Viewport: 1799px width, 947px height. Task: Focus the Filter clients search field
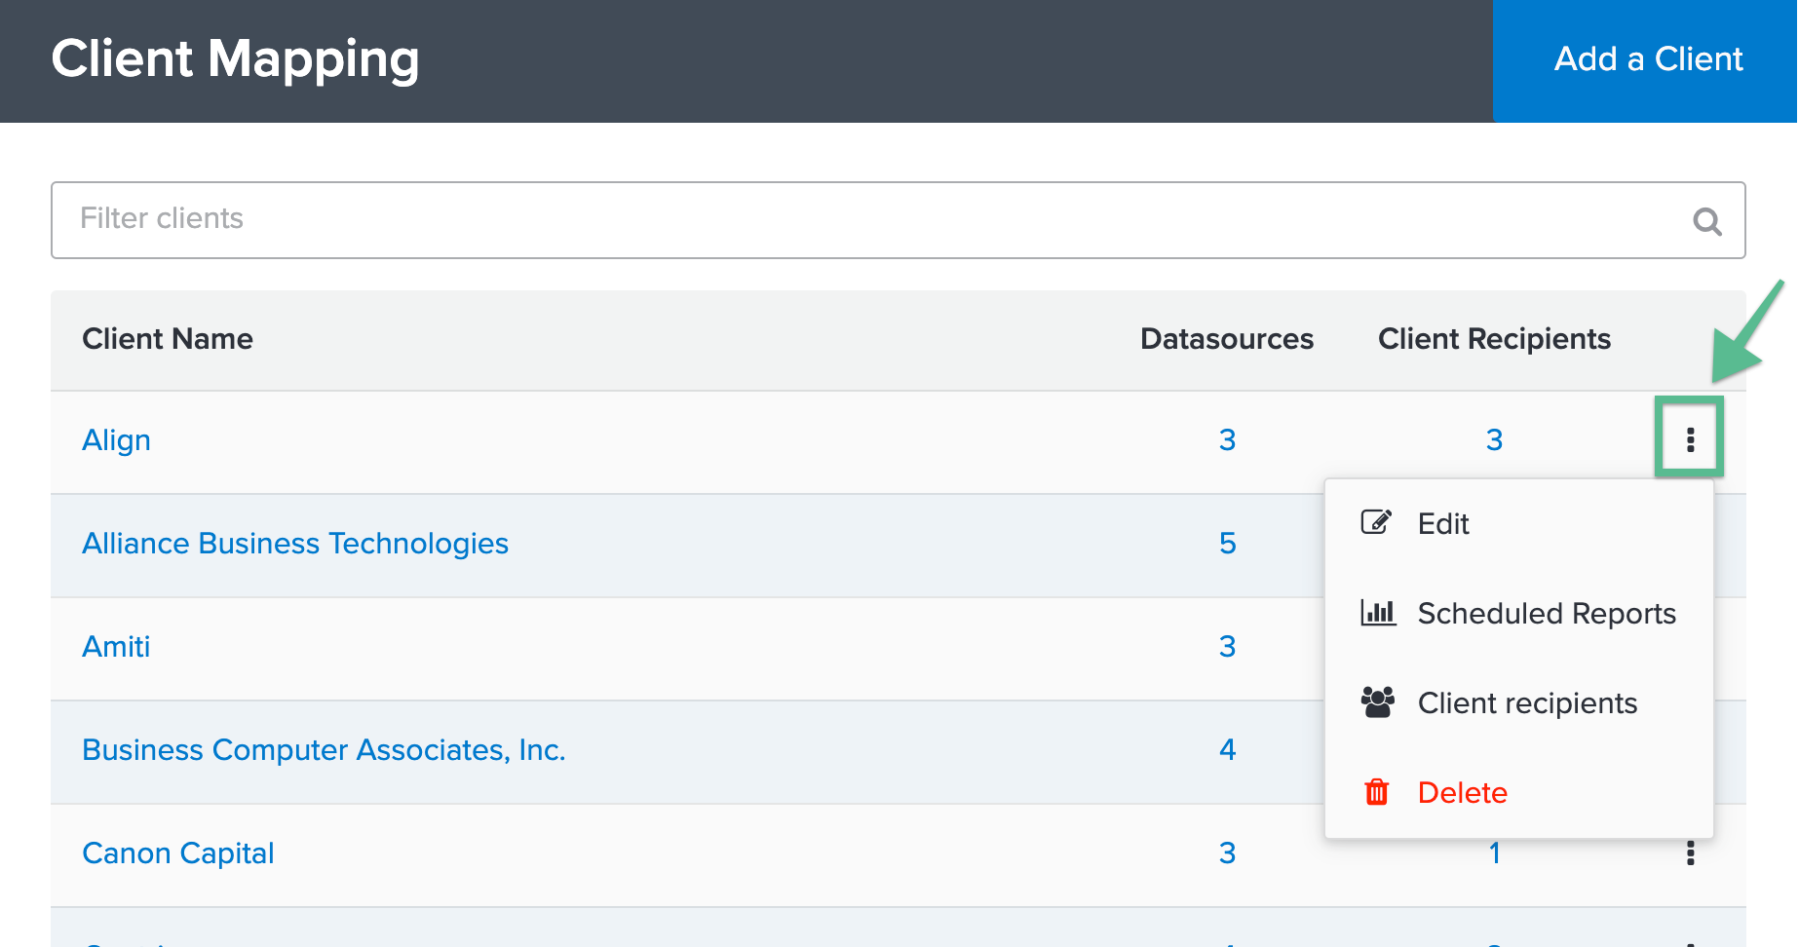[x=898, y=220]
